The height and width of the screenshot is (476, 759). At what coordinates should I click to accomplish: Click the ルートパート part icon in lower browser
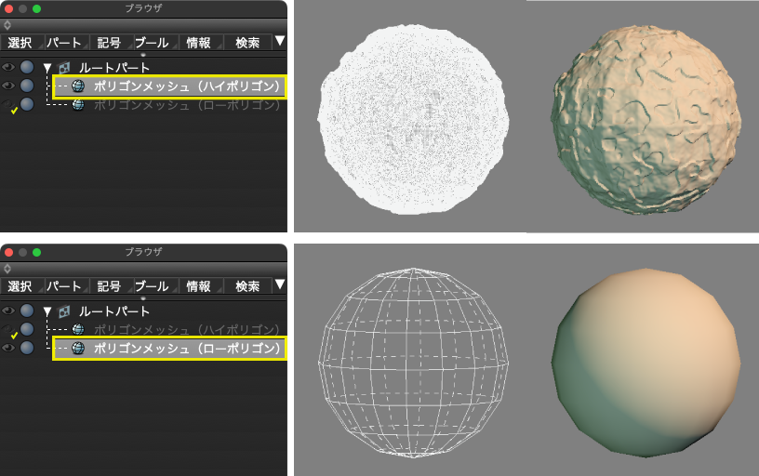[x=64, y=311]
